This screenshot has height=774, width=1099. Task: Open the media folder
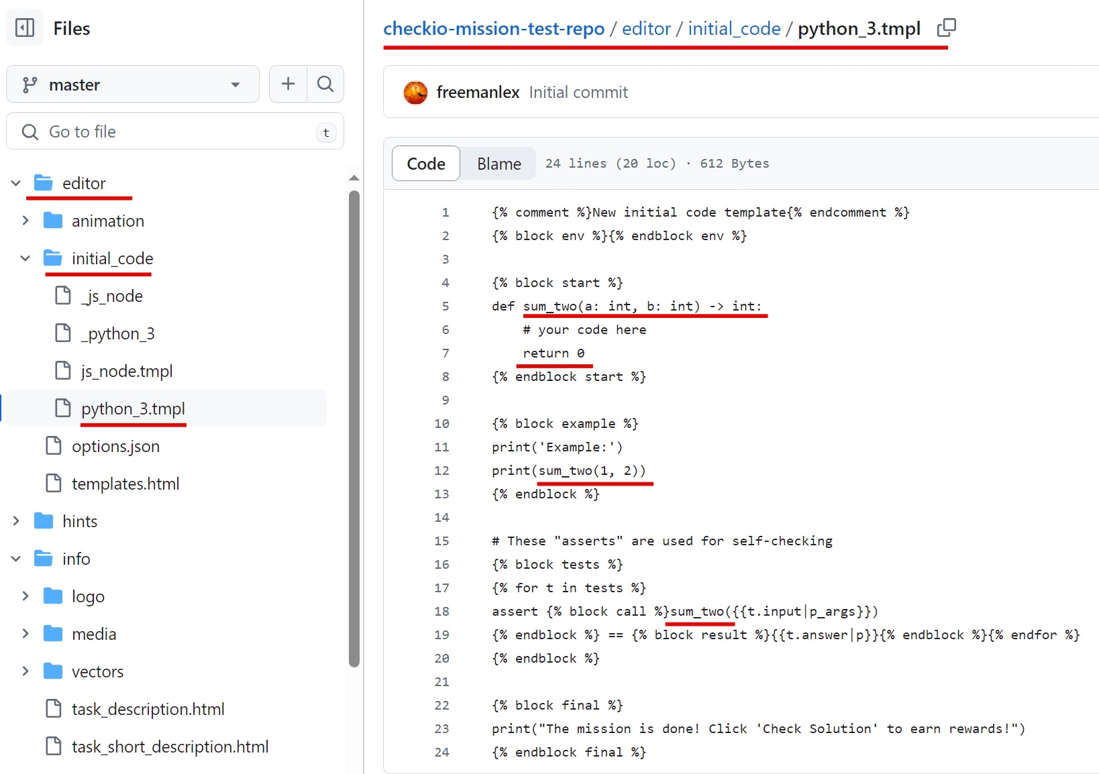click(94, 634)
